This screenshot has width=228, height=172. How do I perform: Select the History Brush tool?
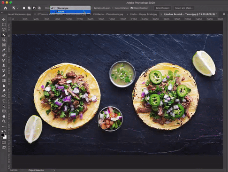(4, 70)
